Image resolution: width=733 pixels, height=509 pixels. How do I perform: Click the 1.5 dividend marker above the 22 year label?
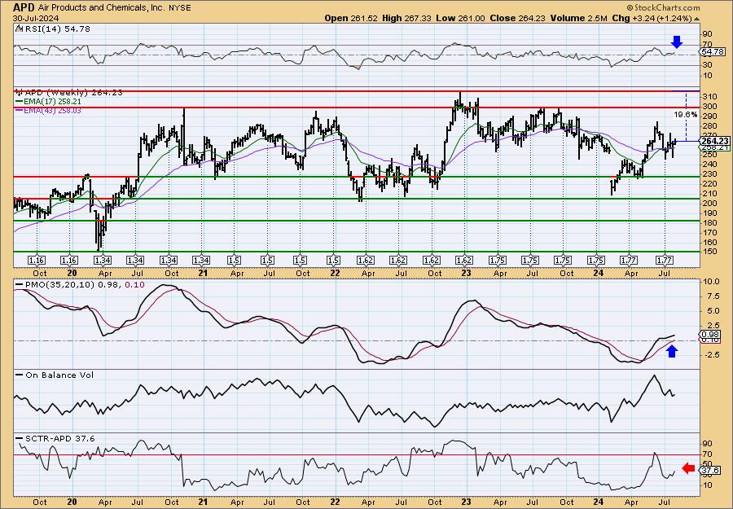click(333, 261)
